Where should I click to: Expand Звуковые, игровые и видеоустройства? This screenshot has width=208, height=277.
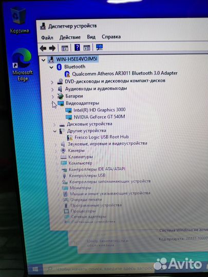55,145
